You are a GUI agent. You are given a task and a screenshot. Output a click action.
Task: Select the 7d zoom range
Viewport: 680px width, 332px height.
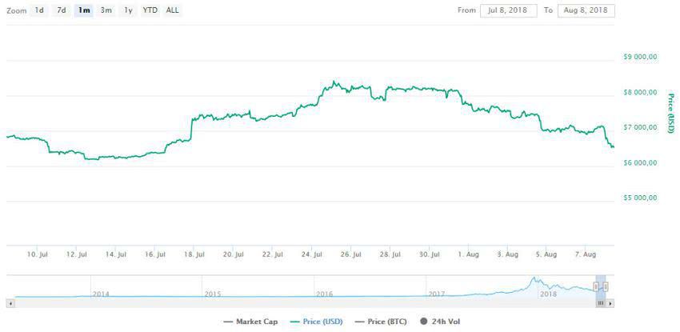click(62, 10)
